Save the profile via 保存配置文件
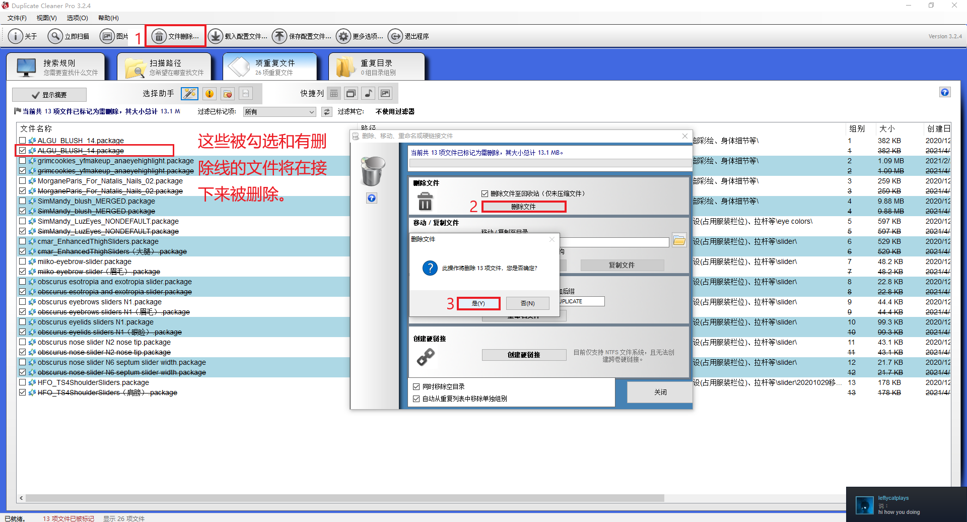Image resolution: width=967 pixels, height=522 pixels. 302,36
